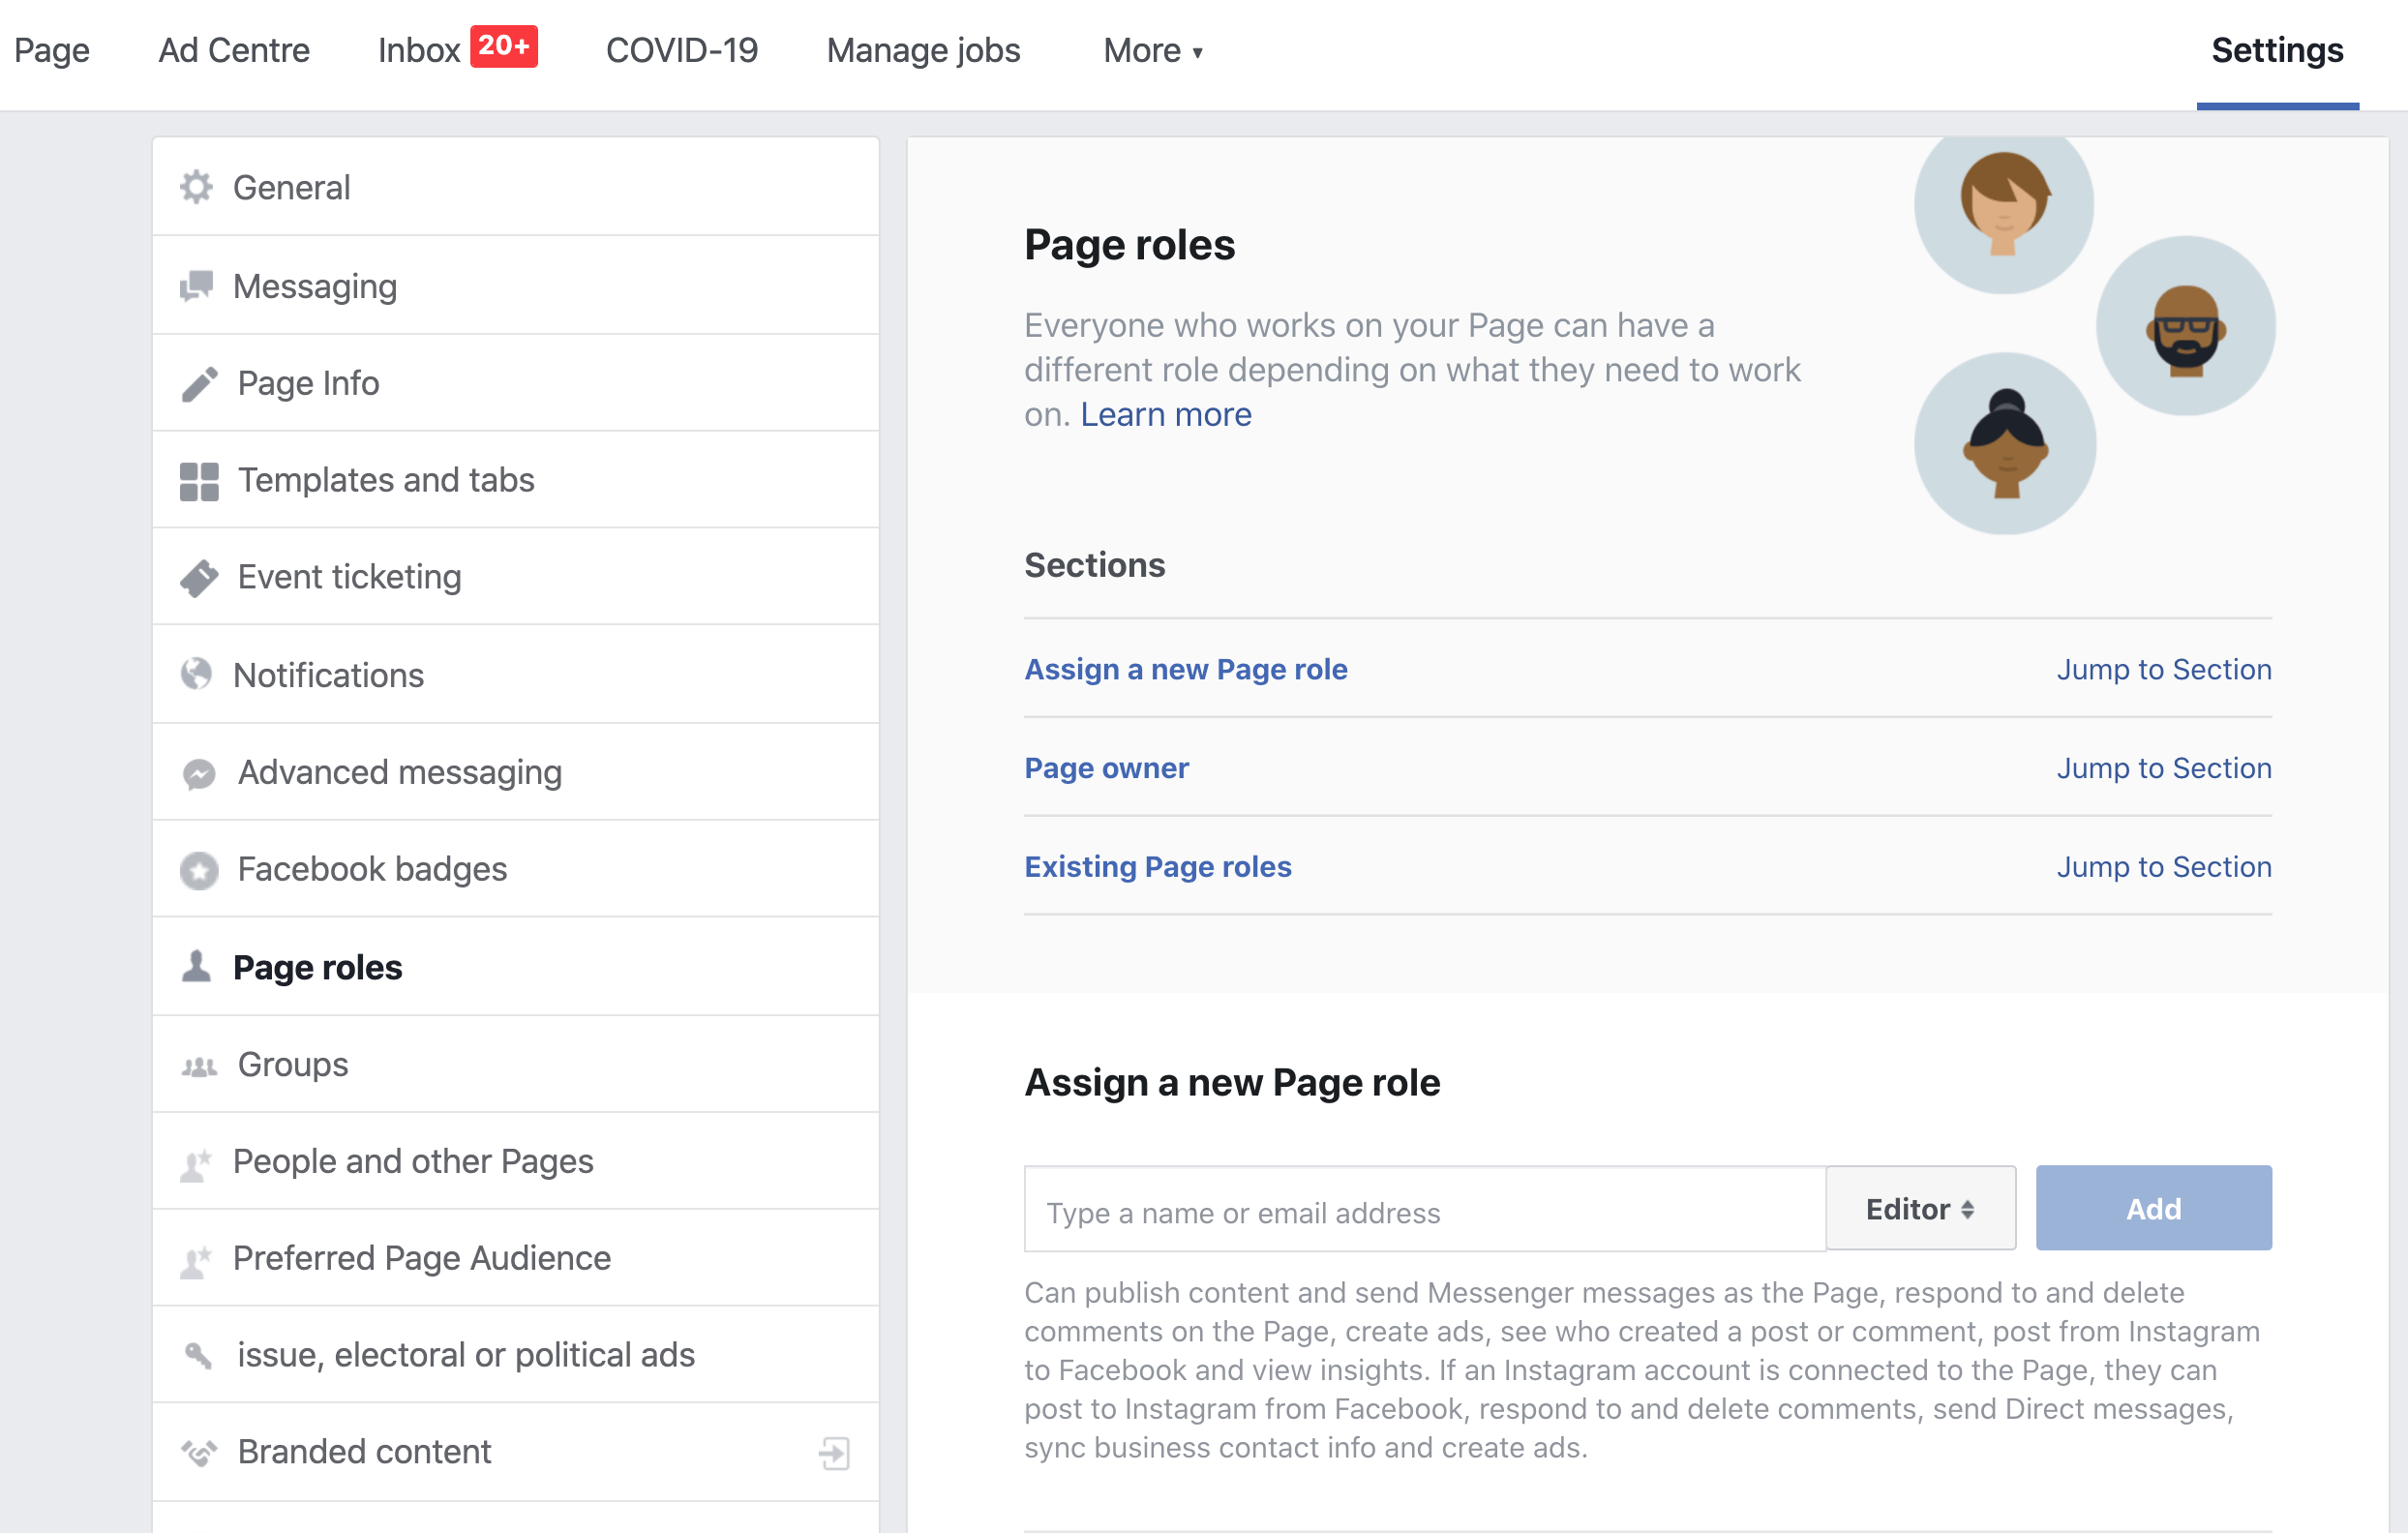Open Branded content via the external link icon

coord(832,1453)
